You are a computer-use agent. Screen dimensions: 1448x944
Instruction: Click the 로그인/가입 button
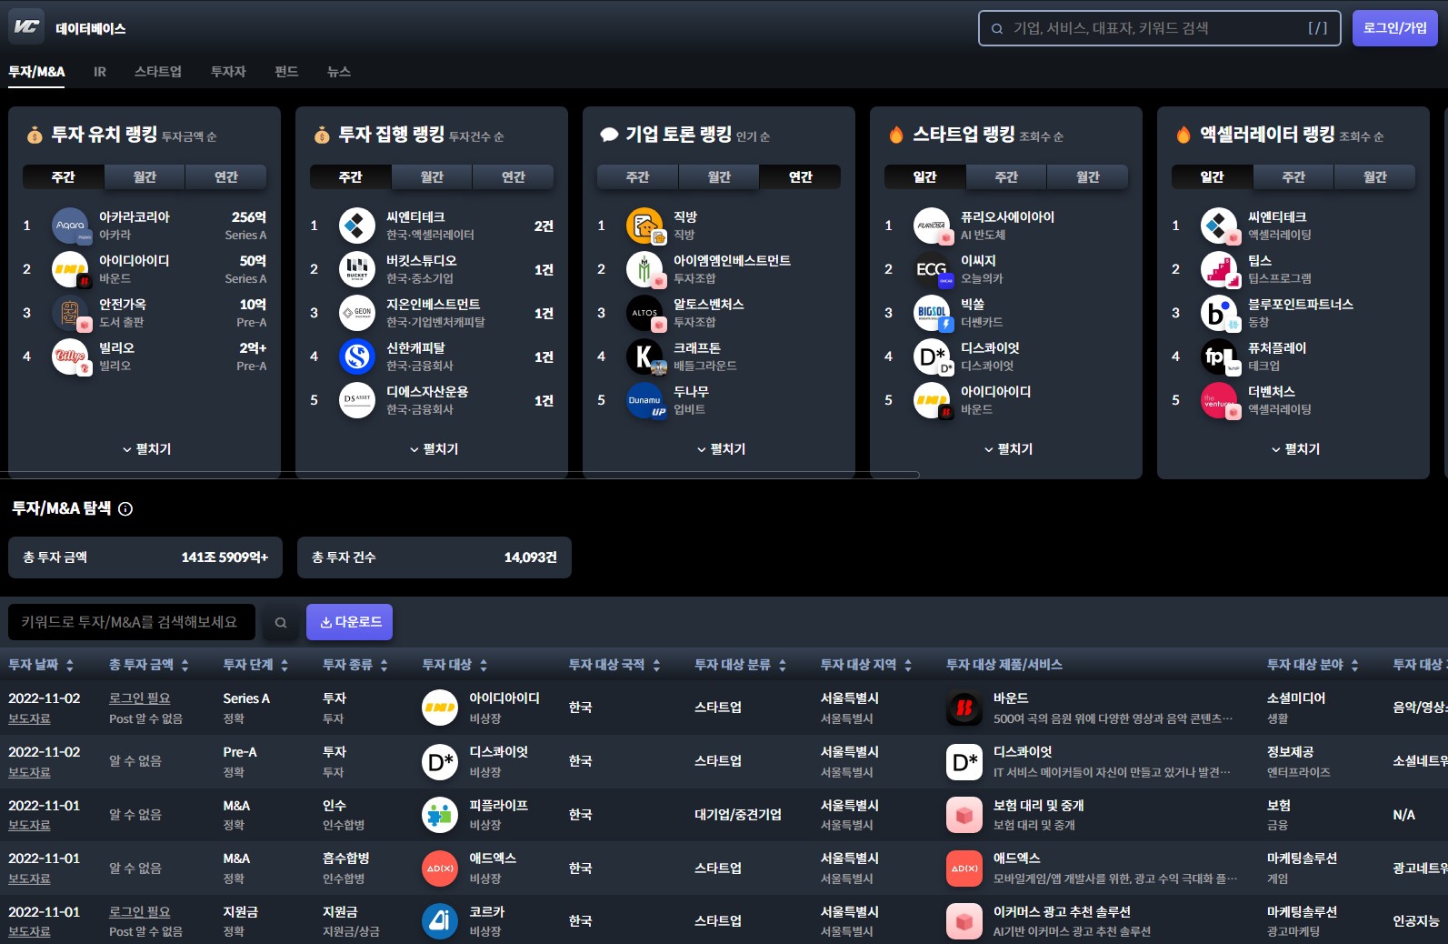point(1394,28)
